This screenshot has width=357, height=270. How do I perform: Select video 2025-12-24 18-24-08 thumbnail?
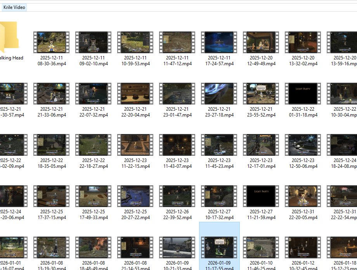tap(342, 145)
